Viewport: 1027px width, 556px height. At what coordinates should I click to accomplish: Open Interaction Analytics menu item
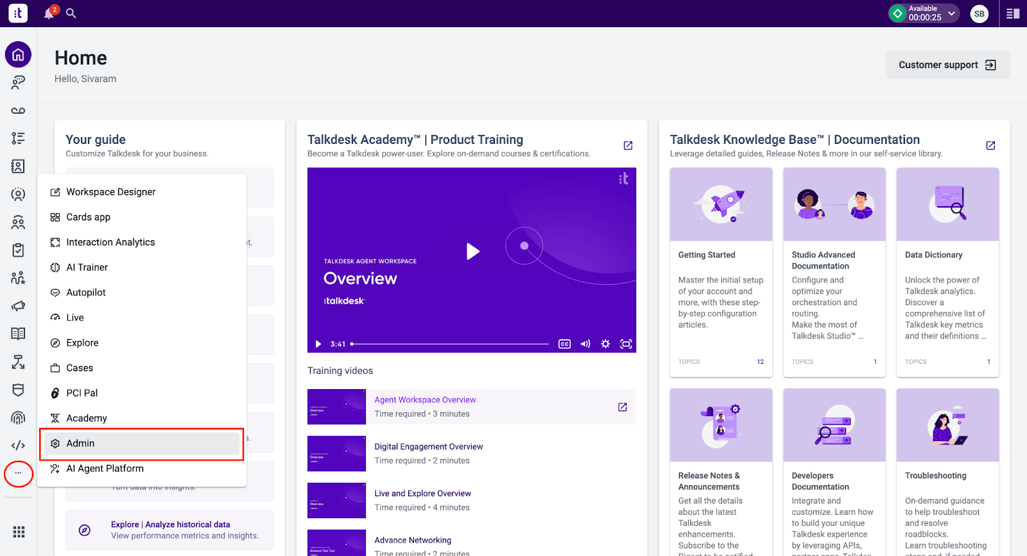coord(142,242)
